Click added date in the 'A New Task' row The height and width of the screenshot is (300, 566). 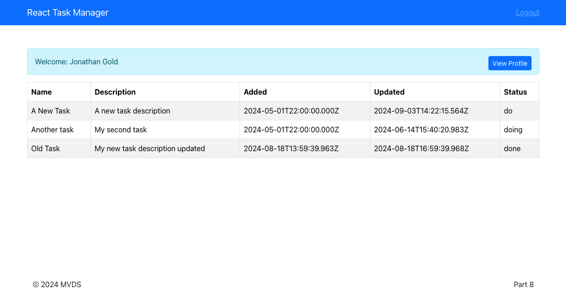pos(305,111)
